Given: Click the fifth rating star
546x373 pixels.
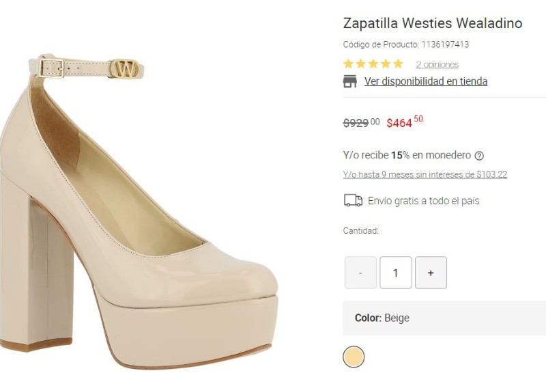Looking at the screenshot, I should pos(398,64).
